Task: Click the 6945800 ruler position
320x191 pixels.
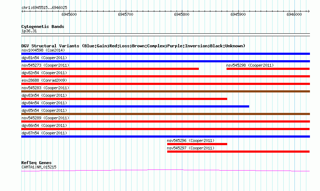Action: pos(182,14)
